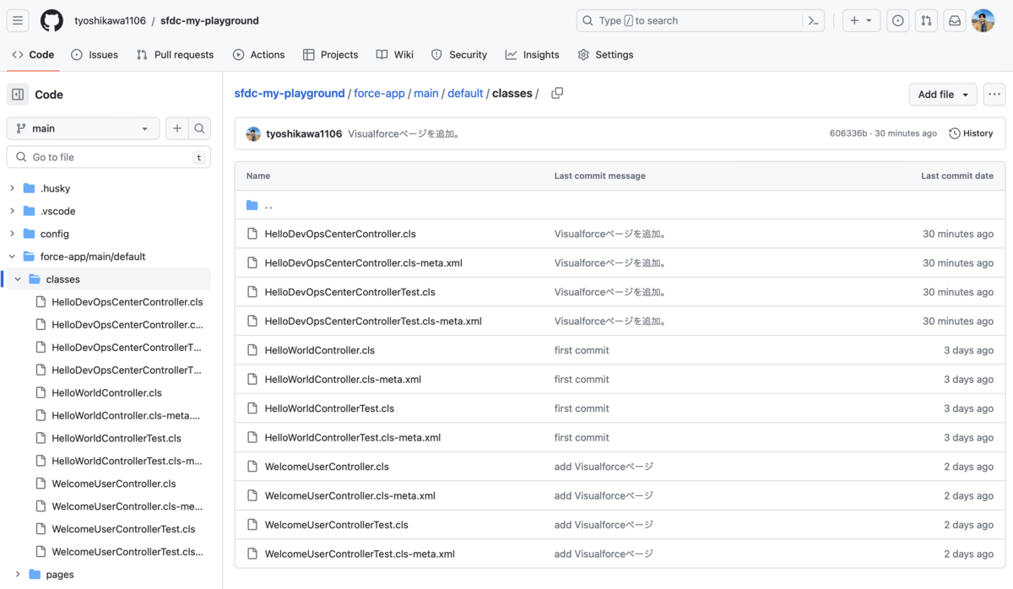Open the Add file dropdown
1013x589 pixels.
point(942,94)
